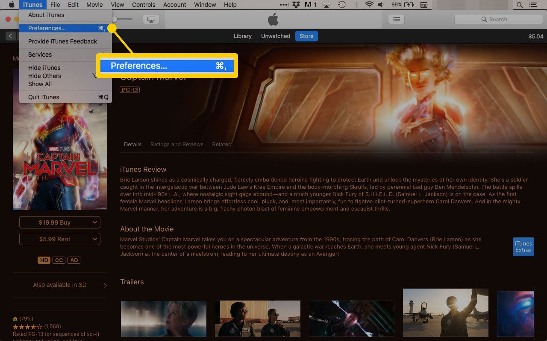Click the "About the Movie" heading
The image size is (547, 341).
147,229
